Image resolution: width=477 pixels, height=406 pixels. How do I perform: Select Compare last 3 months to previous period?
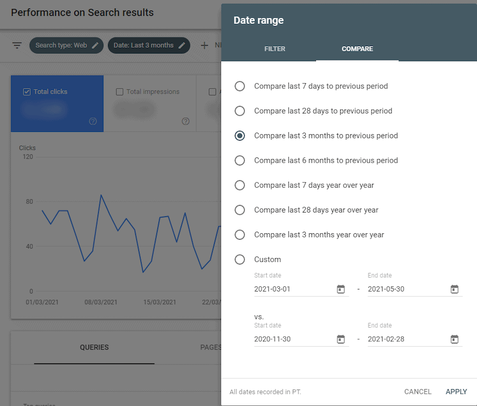point(240,136)
